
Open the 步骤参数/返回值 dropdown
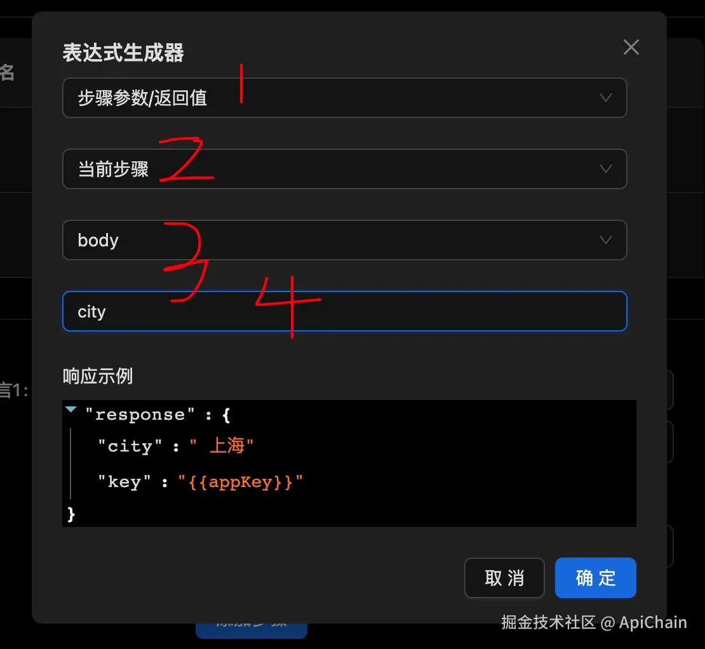344,98
